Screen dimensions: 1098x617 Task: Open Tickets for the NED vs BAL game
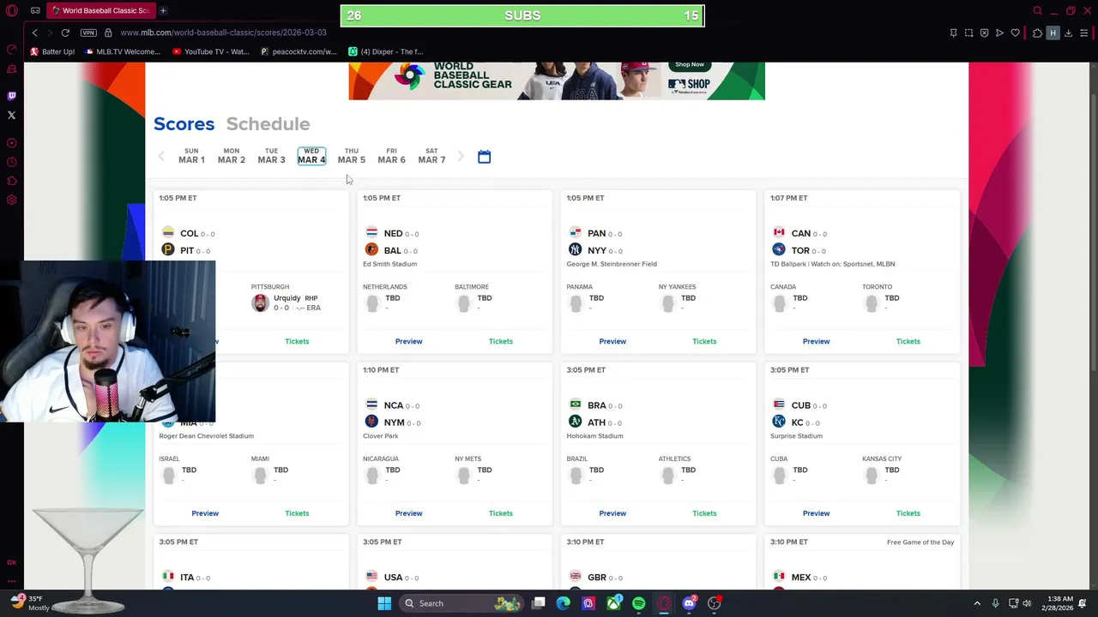pyautogui.click(x=500, y=341)
